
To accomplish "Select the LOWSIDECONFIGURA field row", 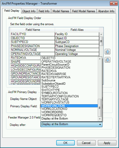I will 26,70.
